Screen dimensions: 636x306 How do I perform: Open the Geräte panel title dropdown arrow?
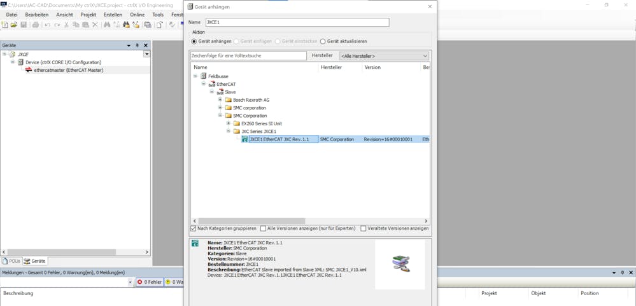tap(129, 45)
